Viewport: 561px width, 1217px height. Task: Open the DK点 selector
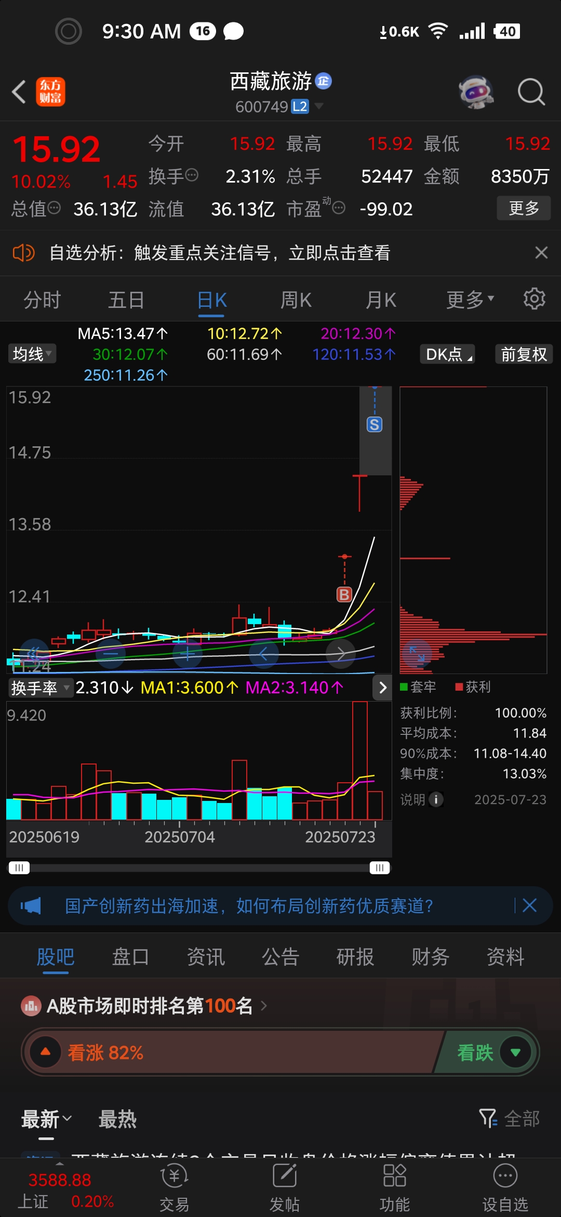pos(448,354)
